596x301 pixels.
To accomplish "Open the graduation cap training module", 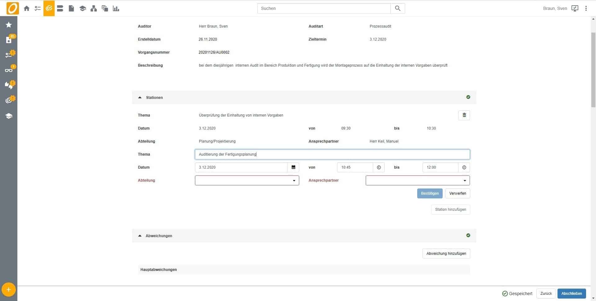I will tap(83, 8).
